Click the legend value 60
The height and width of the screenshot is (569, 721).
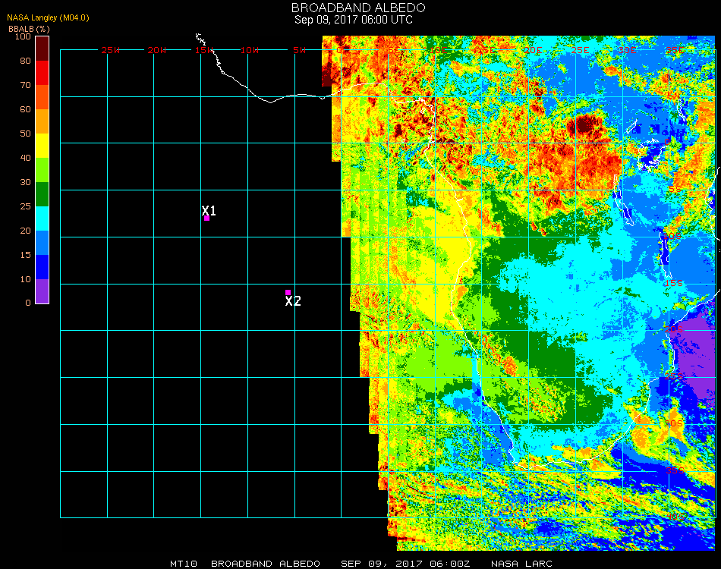click(x=25, y=109)
